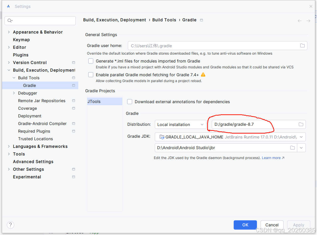Click browse folder icon for Gradle user home
The height and width of the screenshot is (235, 317).
click(x=302, y=46)
